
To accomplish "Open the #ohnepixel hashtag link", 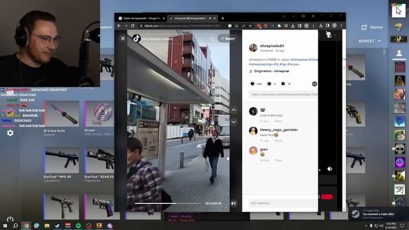I will (x=299, y=59).
